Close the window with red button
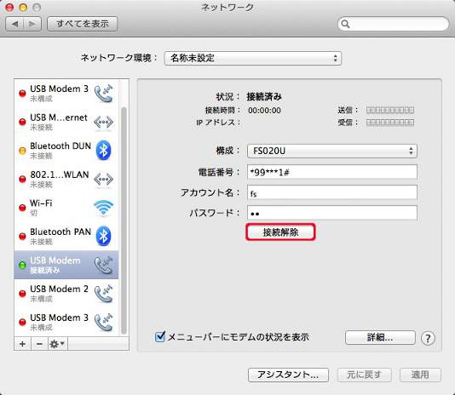This screenshot has height=395, width=455. (9, 8)
